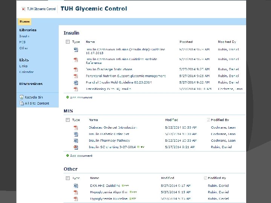Click the PowerPoint icon for Insulin SC charting
The image size is (271, 203).
[x=76, y=147]
